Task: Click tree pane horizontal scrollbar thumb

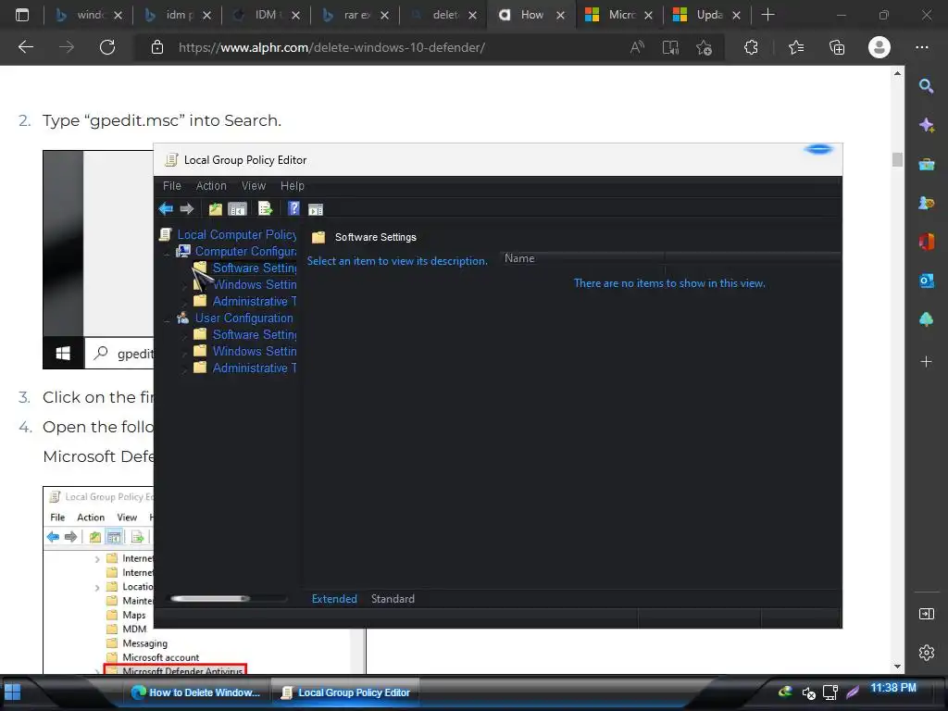Action: tap(210, 599)
